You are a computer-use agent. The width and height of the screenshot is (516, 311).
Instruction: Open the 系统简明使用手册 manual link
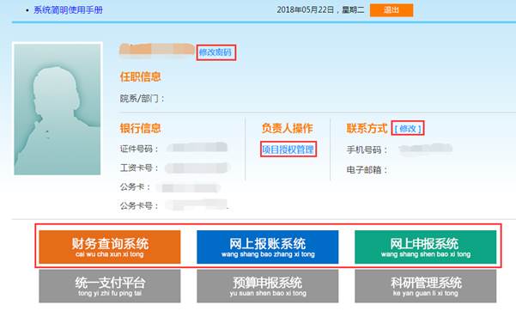68,10
